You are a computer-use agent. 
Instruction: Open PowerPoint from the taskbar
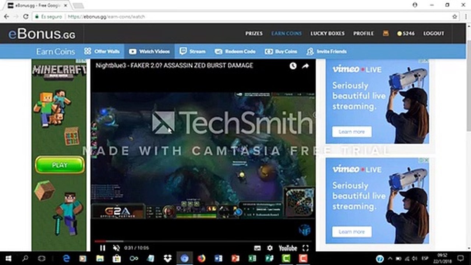point(235,258)
